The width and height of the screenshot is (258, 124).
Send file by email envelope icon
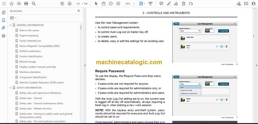click(x=246, y=4)
